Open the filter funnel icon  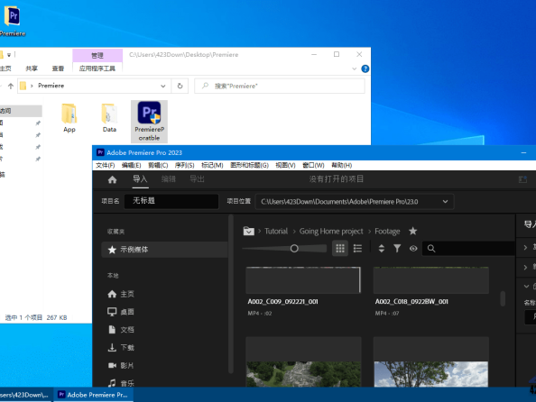[397, 248]
